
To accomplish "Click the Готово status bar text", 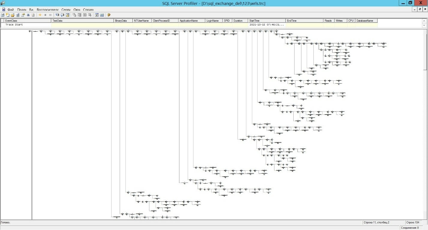I will pyautogui.click(x=6, y=223).
